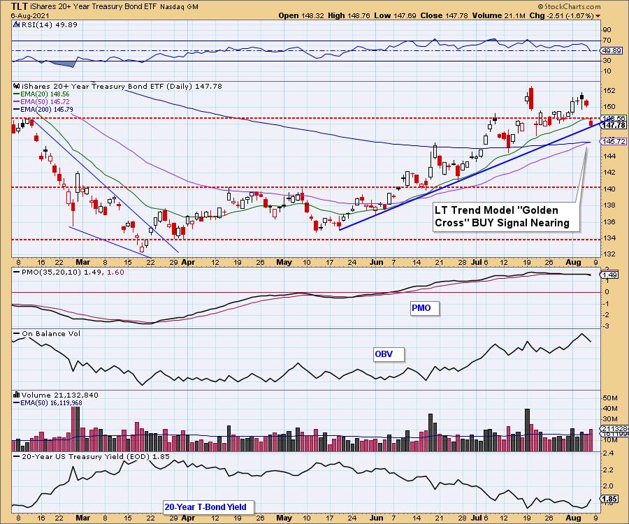The width and height of the screenshot is (629, 524).
Task: Click the blue PMO annotation label
Action: tap(424, 308)
